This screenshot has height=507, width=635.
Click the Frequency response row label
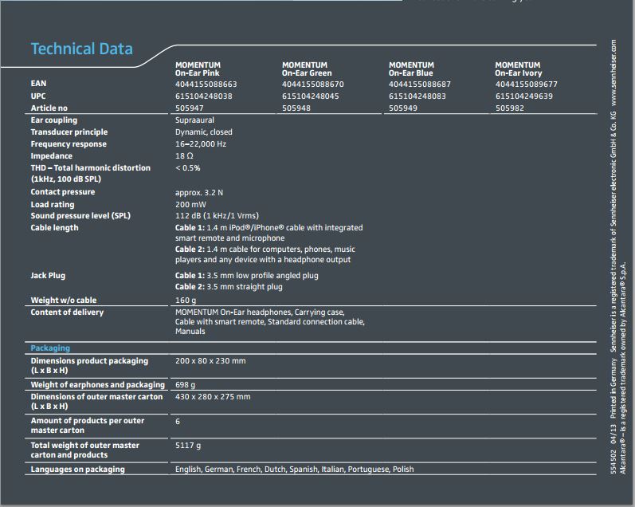pos(69,144)
